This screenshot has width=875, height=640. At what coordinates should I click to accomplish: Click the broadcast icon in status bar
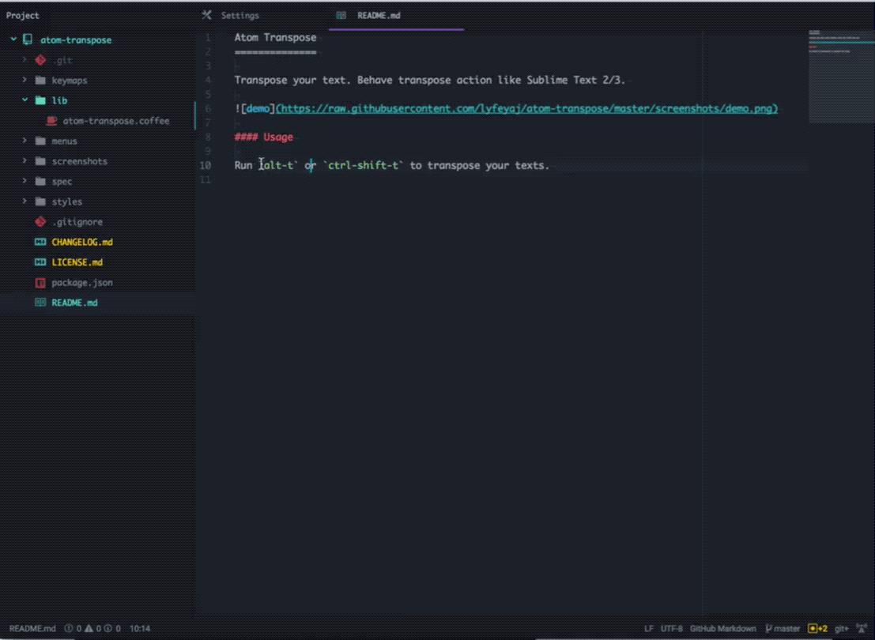point(862,628)
